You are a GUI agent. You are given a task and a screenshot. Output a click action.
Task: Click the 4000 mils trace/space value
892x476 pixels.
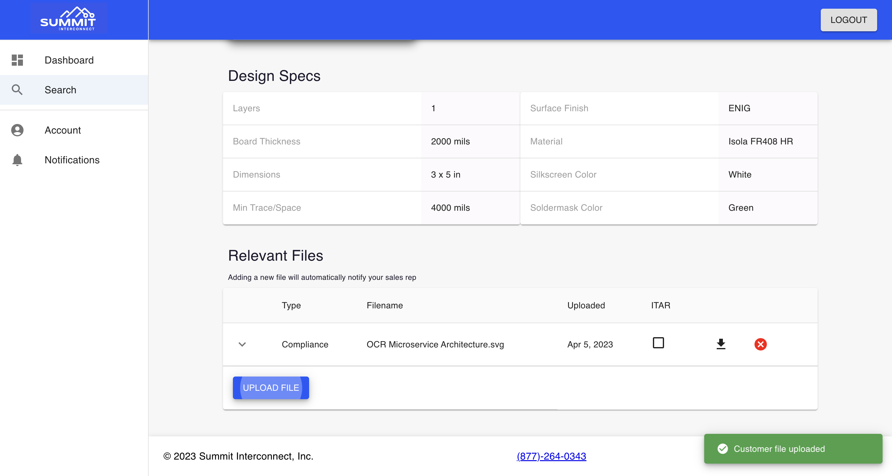450,208
